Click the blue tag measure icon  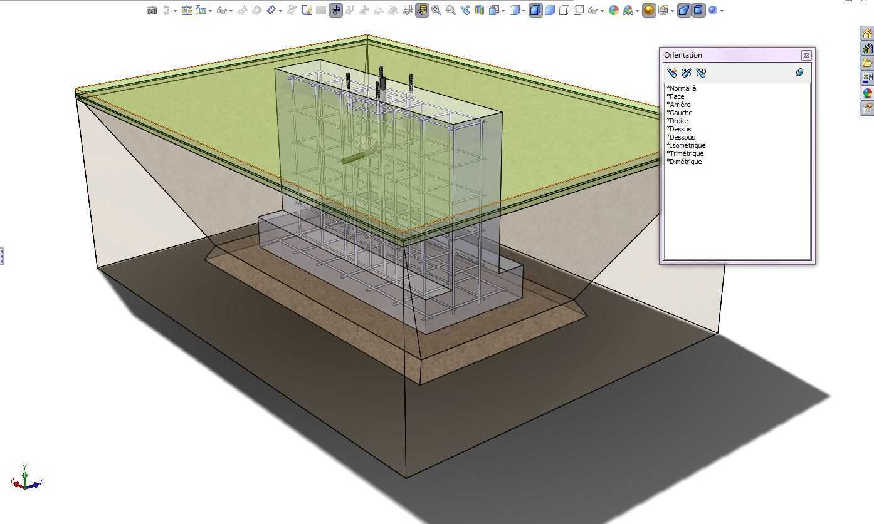271,10
